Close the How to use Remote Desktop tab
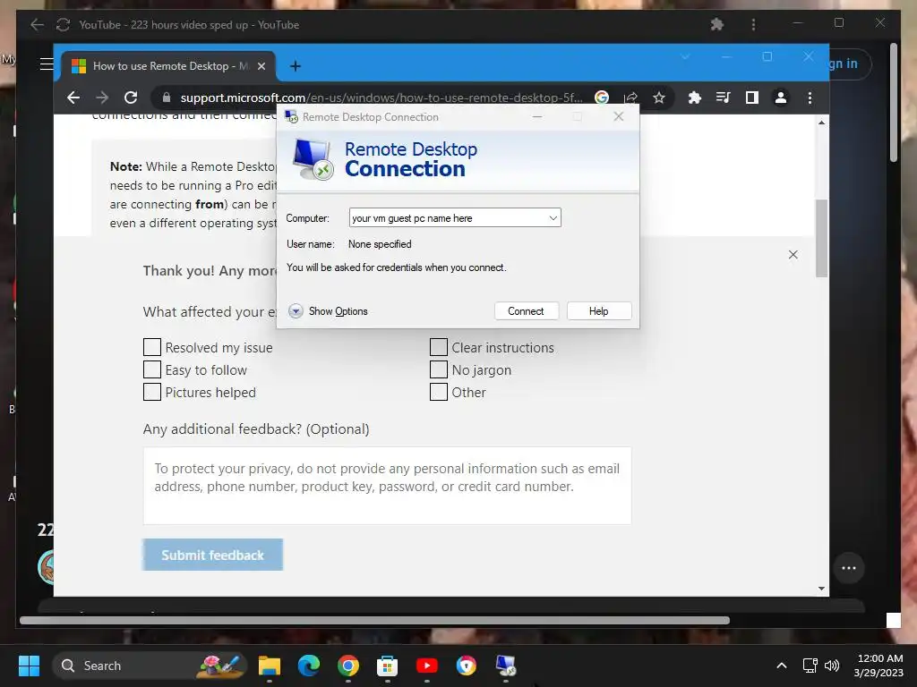The width and height of the screenshot is (917, 687). click(261, 66)
